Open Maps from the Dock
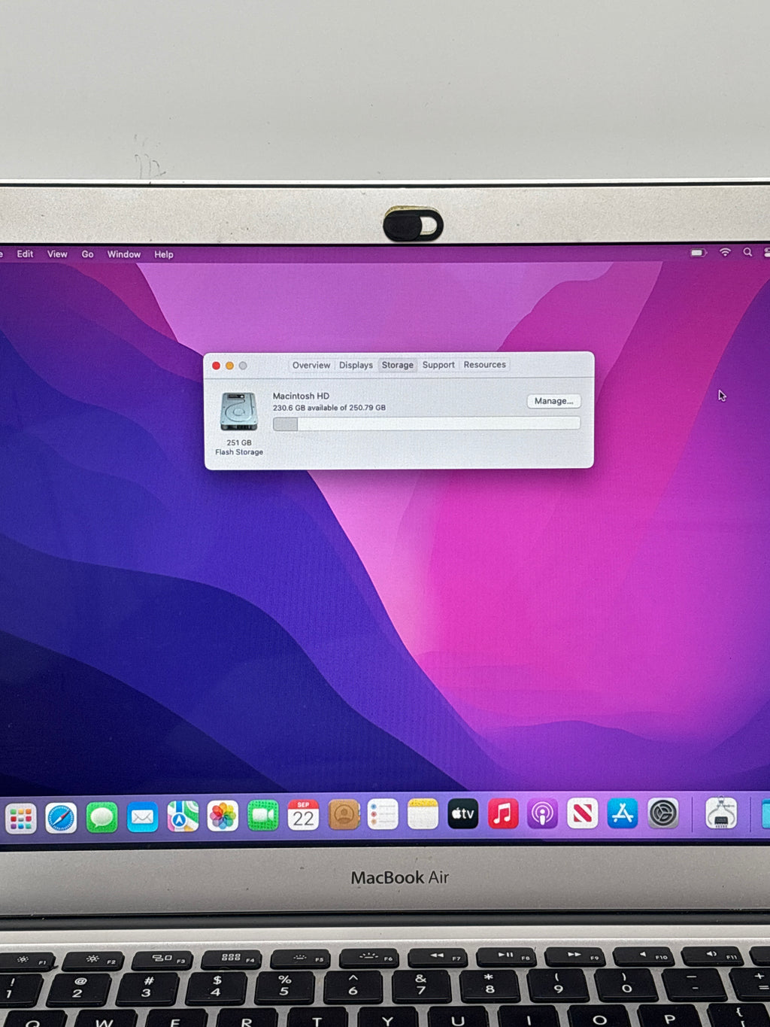The height and width of the screenshot is (1027, 770). coord(183,816)
